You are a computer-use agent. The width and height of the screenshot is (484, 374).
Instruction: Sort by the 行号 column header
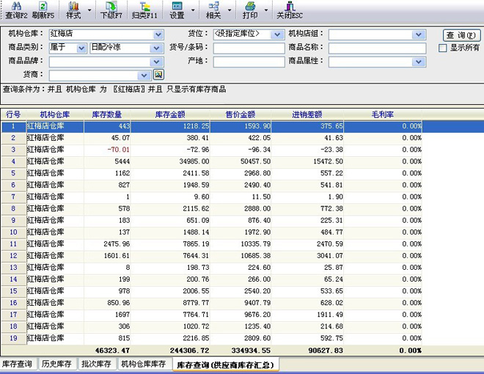pos(13,114)
